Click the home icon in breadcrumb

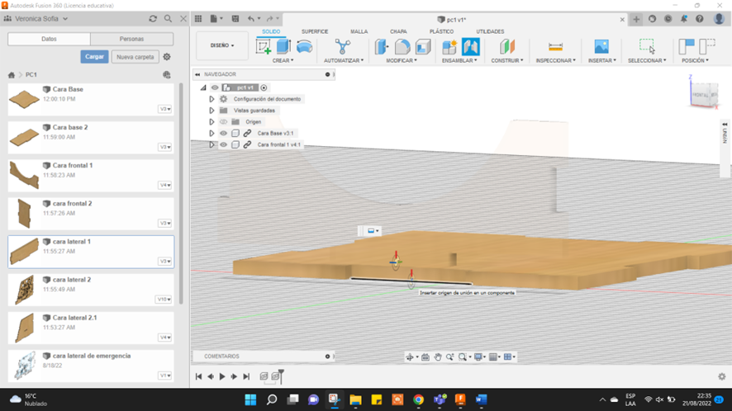click(12, 74)
